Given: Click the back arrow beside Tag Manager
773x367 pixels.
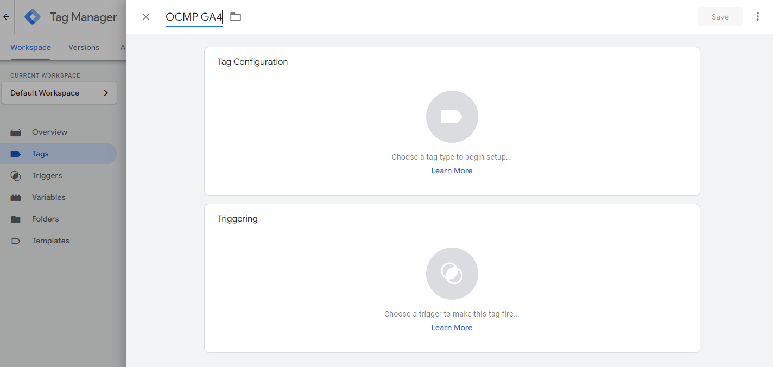Looking at the screenshot, I should point(6,17).
